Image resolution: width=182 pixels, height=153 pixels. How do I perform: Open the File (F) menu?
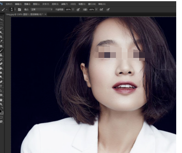[x=9, y=4]
